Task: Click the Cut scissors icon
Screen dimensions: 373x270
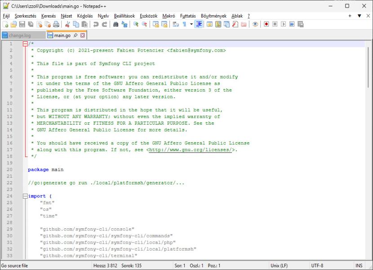Action: pyautogui.click(x=67, y=24)
